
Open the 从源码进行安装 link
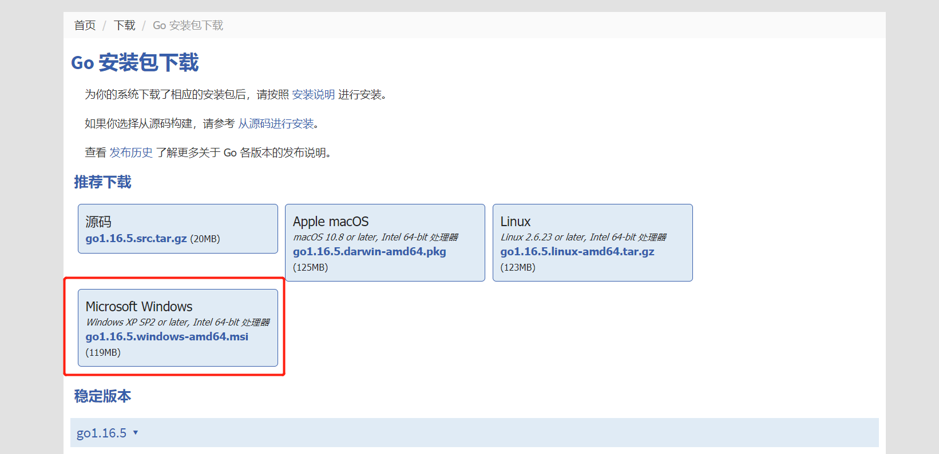pyautogui.click(x=276, y=123)
